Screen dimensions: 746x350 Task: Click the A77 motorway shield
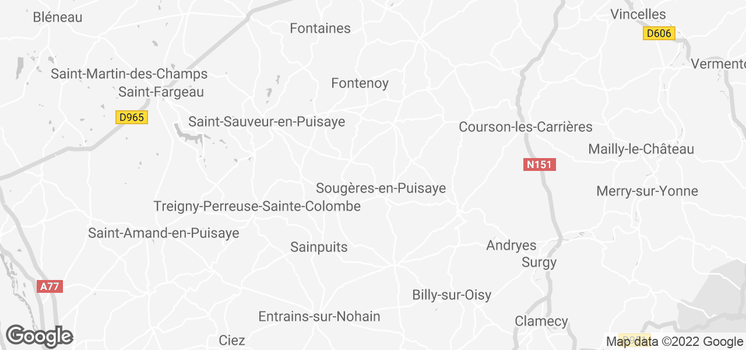[50, 286]
